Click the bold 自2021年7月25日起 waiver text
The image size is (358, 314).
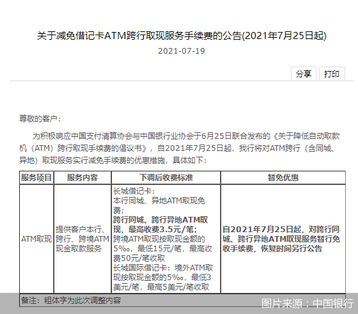(281, 239)
